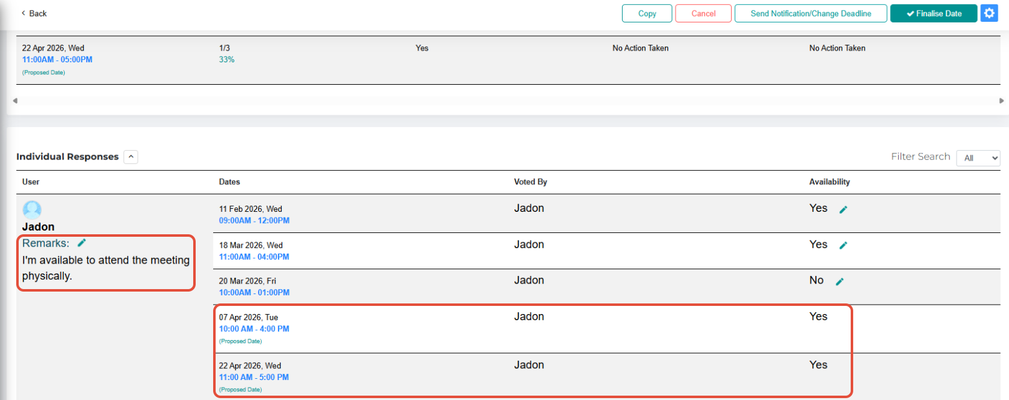This screenshot has height=400, width=1009.
Task: Click the right scroll arrow
Action: [x=1002, y=100]
